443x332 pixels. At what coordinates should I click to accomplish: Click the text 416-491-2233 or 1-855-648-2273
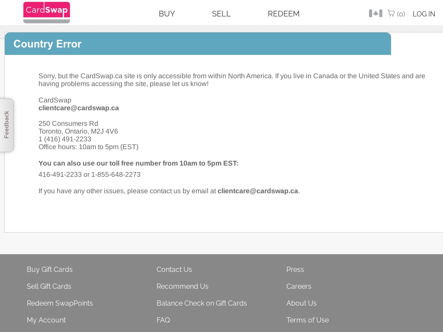click(x=90, y=175)
